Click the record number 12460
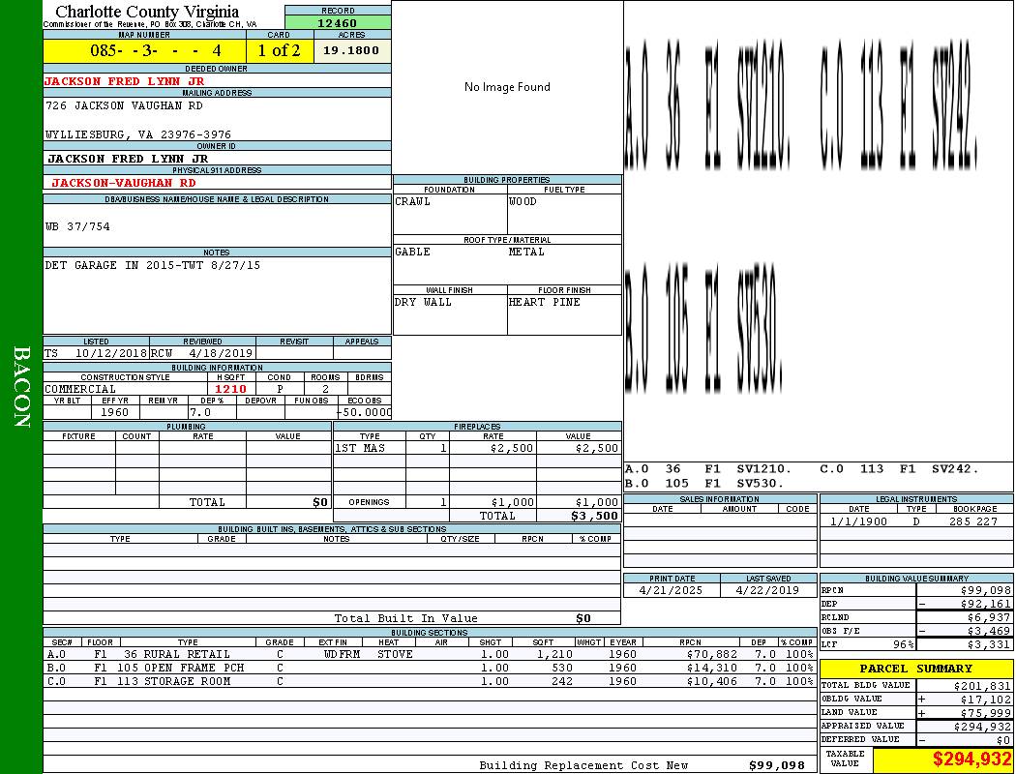 point(337,22)
